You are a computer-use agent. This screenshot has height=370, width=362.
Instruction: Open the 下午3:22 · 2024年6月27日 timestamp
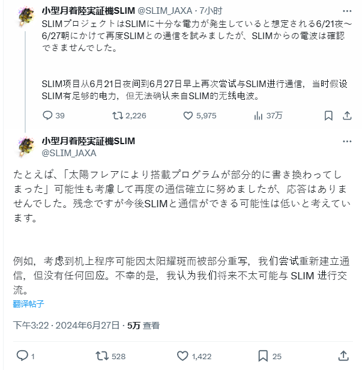tap(66, 325)
